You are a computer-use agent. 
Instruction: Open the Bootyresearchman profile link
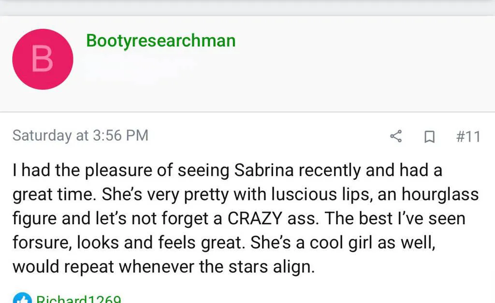coord(161,41)
